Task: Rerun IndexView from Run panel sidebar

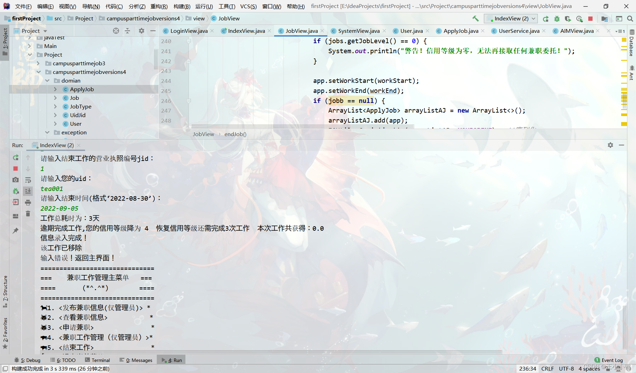Action: (x=16, y=158)
